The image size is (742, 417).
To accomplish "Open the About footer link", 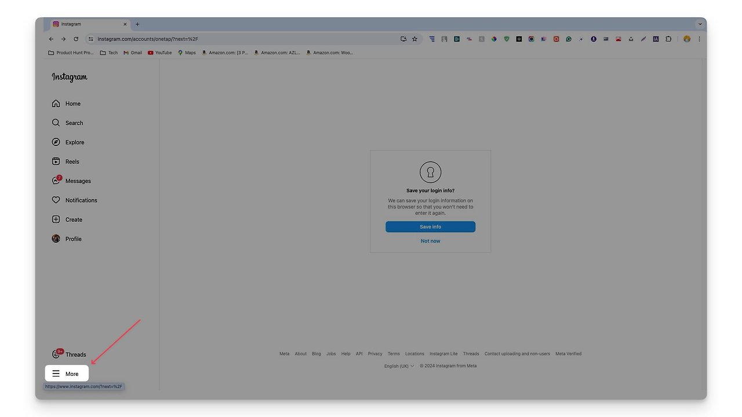I will 300,354.
